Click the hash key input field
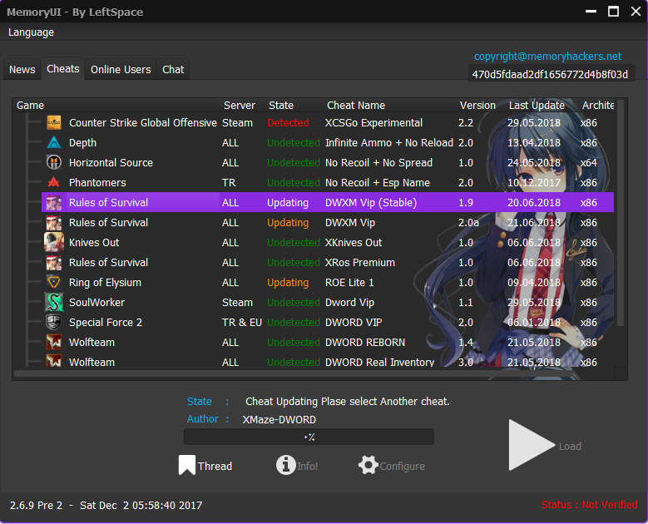 click(552, 74)
